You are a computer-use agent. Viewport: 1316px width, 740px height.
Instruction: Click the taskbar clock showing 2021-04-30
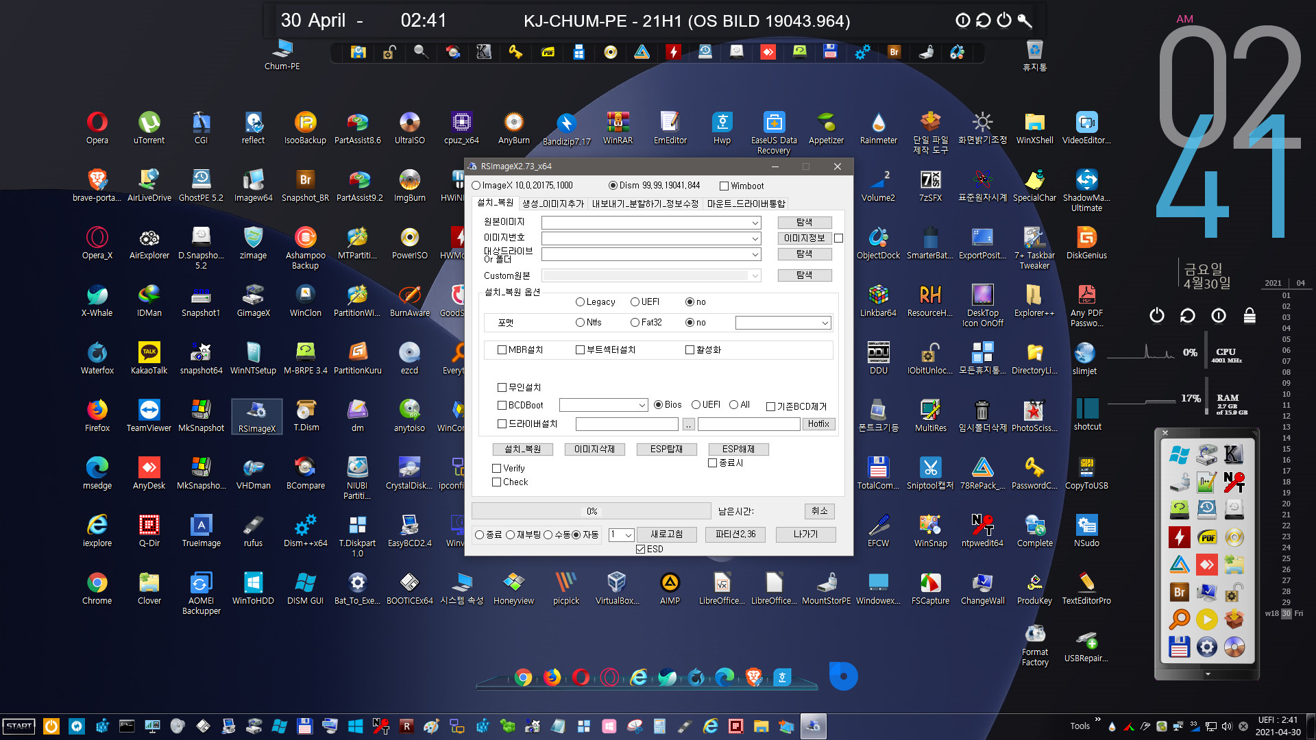[x=1278, y=726]
